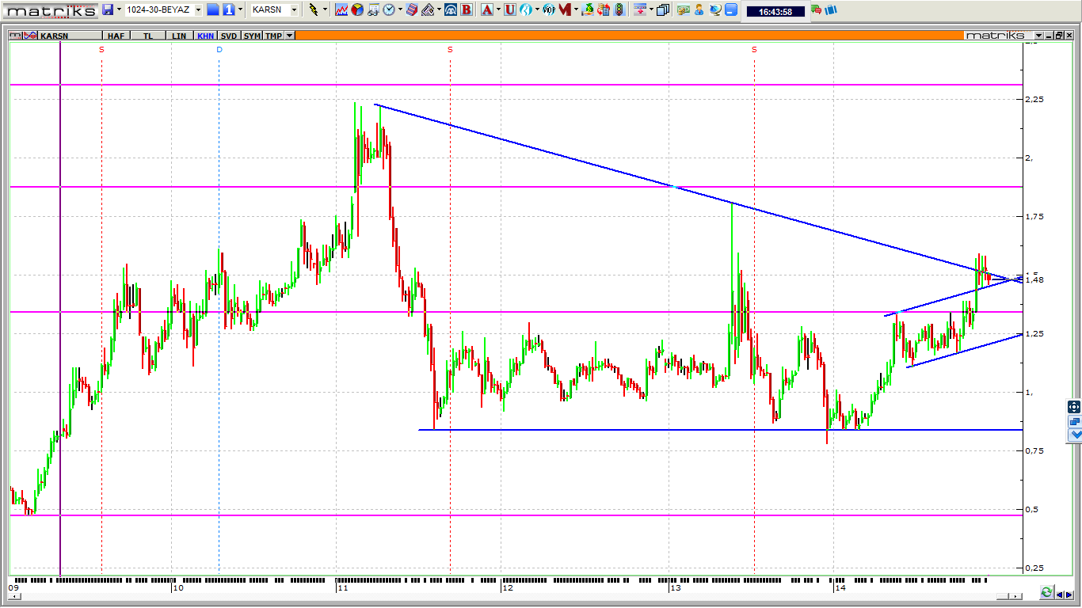The image size is (1082, 608).
Task: Select the HAF period tab
Action: (116, 36)
